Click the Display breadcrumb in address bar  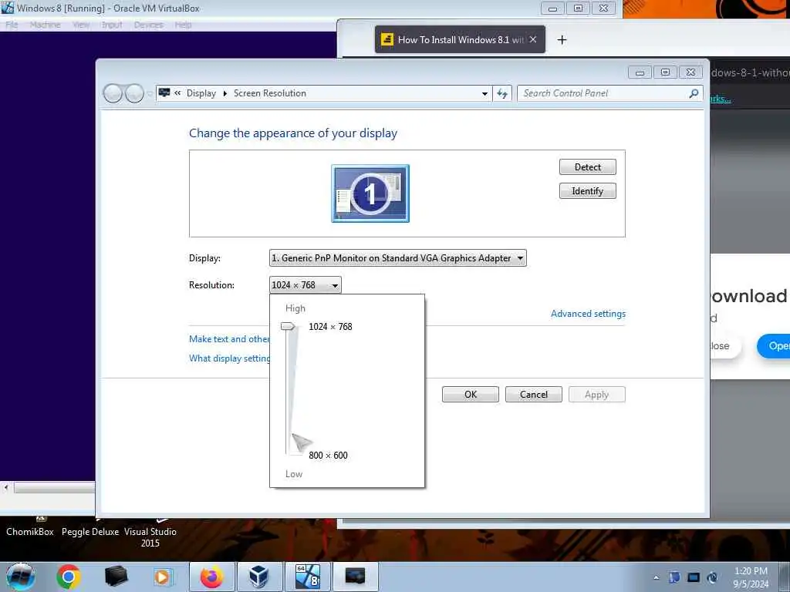point(201,93)
